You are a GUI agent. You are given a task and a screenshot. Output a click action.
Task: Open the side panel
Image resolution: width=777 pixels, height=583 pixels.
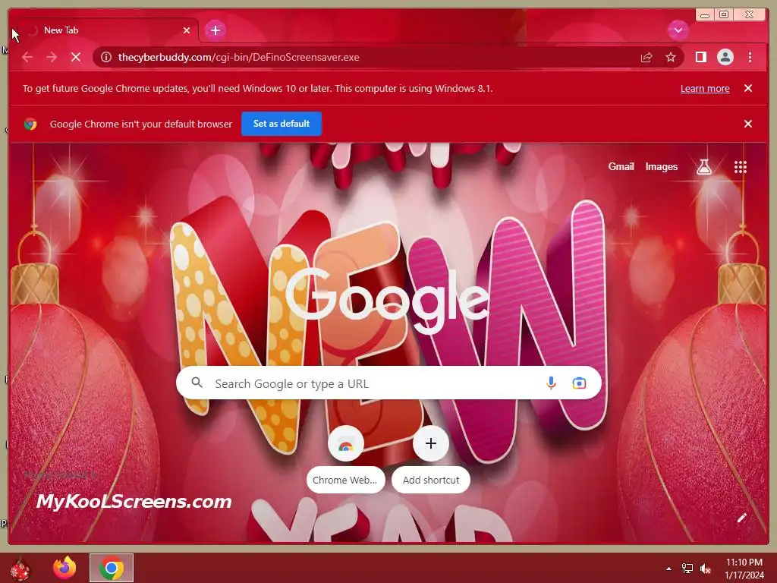point(700,57)
